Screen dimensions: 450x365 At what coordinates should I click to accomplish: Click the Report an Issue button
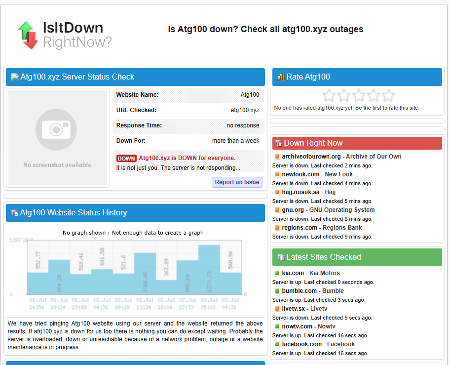point(237,182)
